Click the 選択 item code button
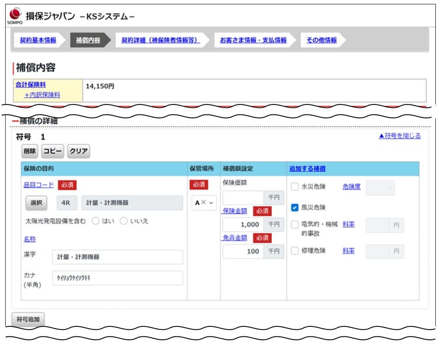441x345 pixels. [36, 203]
